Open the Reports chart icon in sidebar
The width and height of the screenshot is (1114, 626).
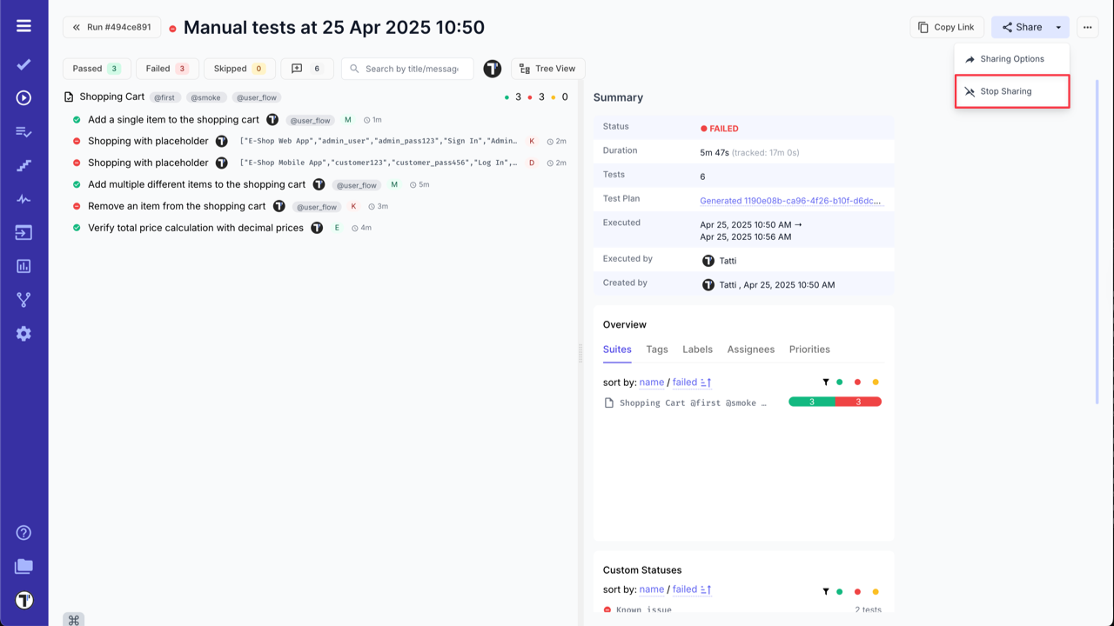(23, 266)
